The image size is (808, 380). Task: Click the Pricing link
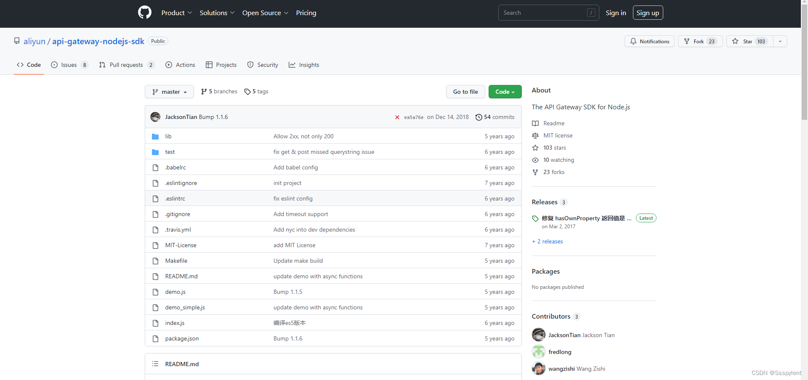point(306,13)
